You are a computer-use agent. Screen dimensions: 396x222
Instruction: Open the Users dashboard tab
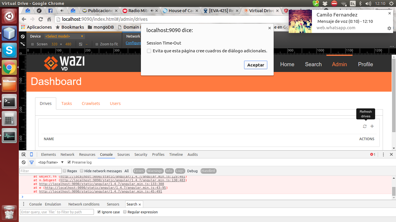[x=115, y=103]
